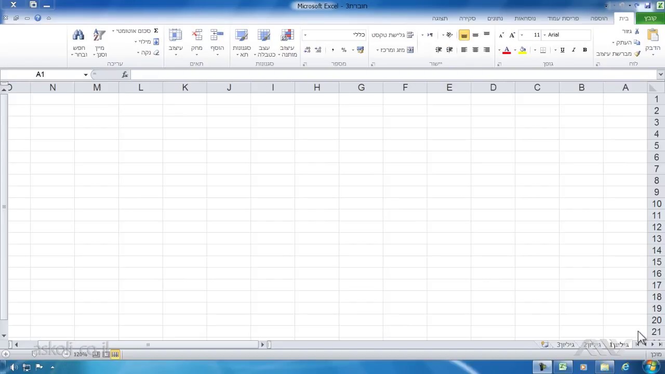Open the number format (כללי) dropdown
Screen dimensions: 665x374
click(x=305, y=35)
